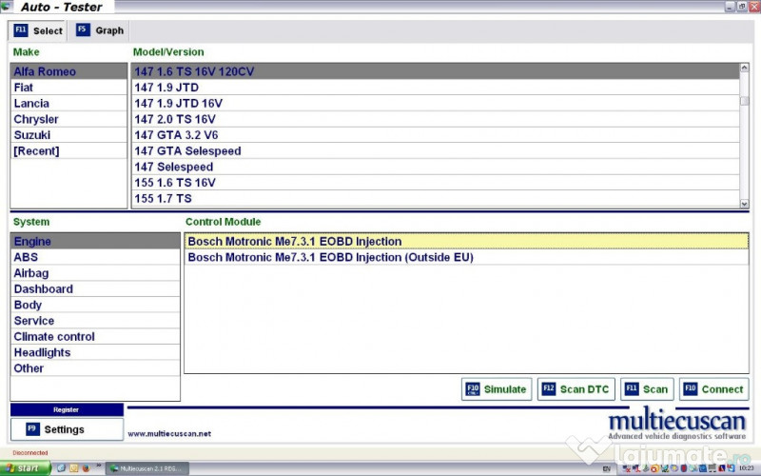The image size is (761, 476).
Task: Click the model list scroll down arrow
Action: [744, 204]
